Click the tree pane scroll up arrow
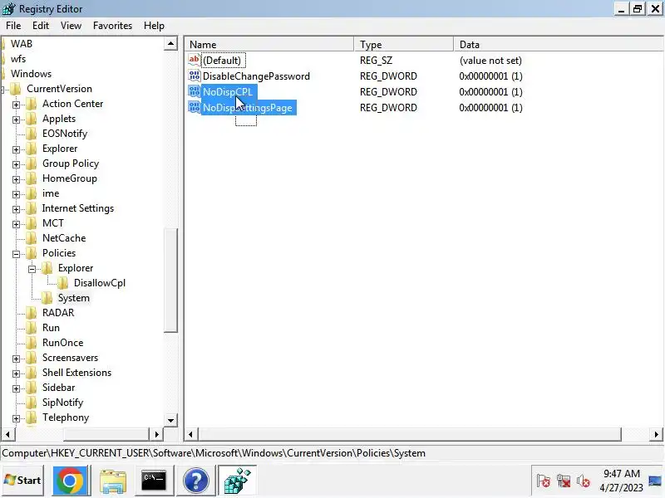 pyautogui.click(x=170, y=44)
